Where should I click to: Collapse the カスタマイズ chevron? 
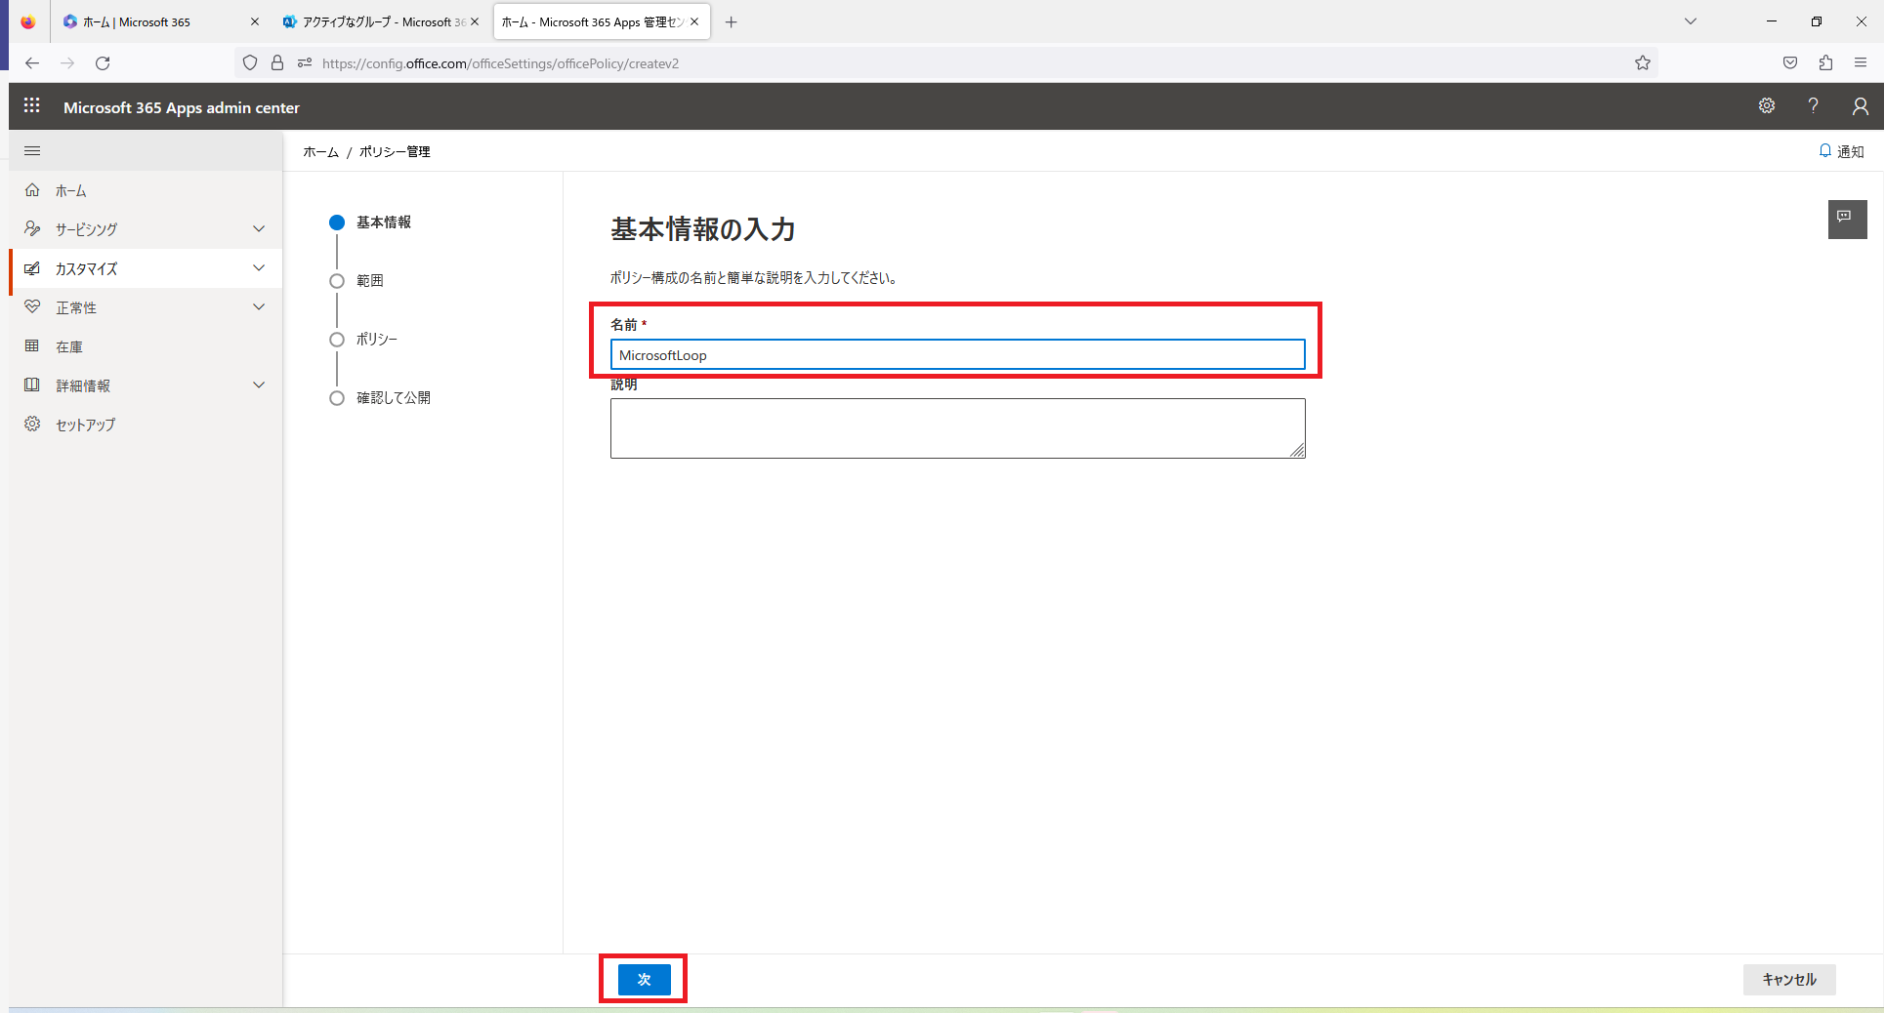(259, 267)
